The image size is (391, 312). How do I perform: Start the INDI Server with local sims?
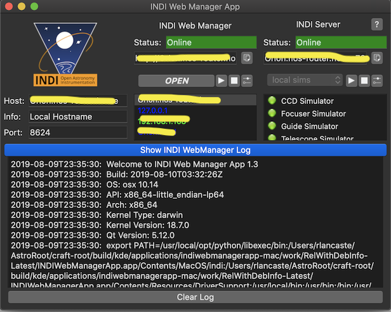pyautogui.click(x=352, y=81)
